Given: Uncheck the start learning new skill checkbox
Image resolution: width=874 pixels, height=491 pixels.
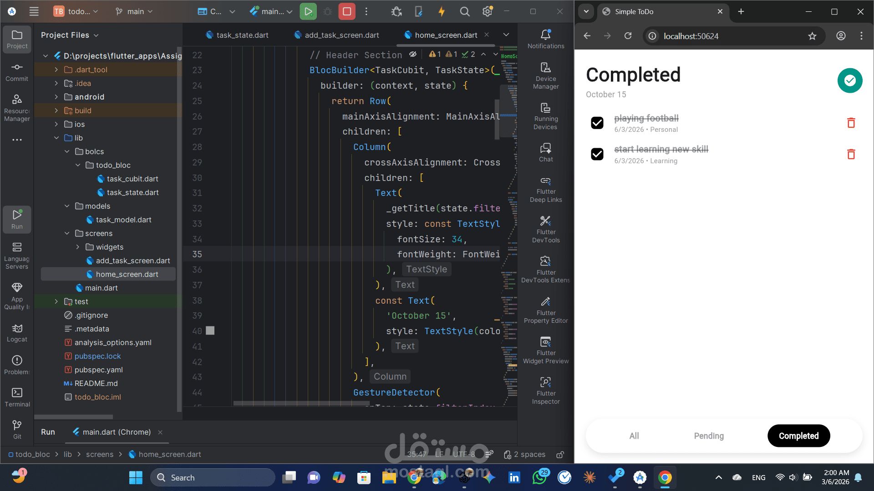Looking at the screenshot, I should coord(597,154).
